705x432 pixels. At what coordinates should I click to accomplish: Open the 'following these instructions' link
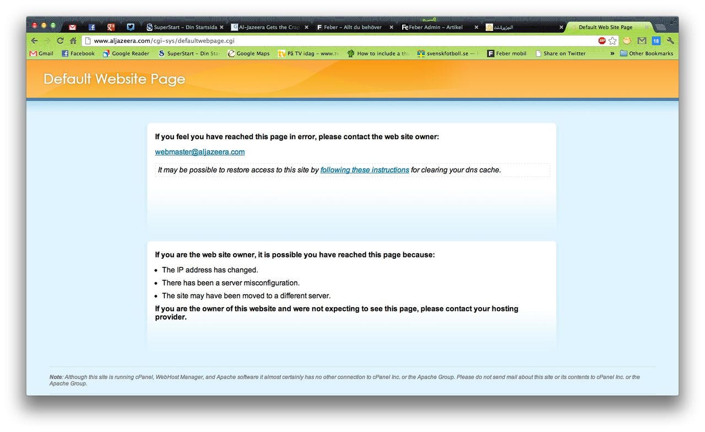pos(365,170)
